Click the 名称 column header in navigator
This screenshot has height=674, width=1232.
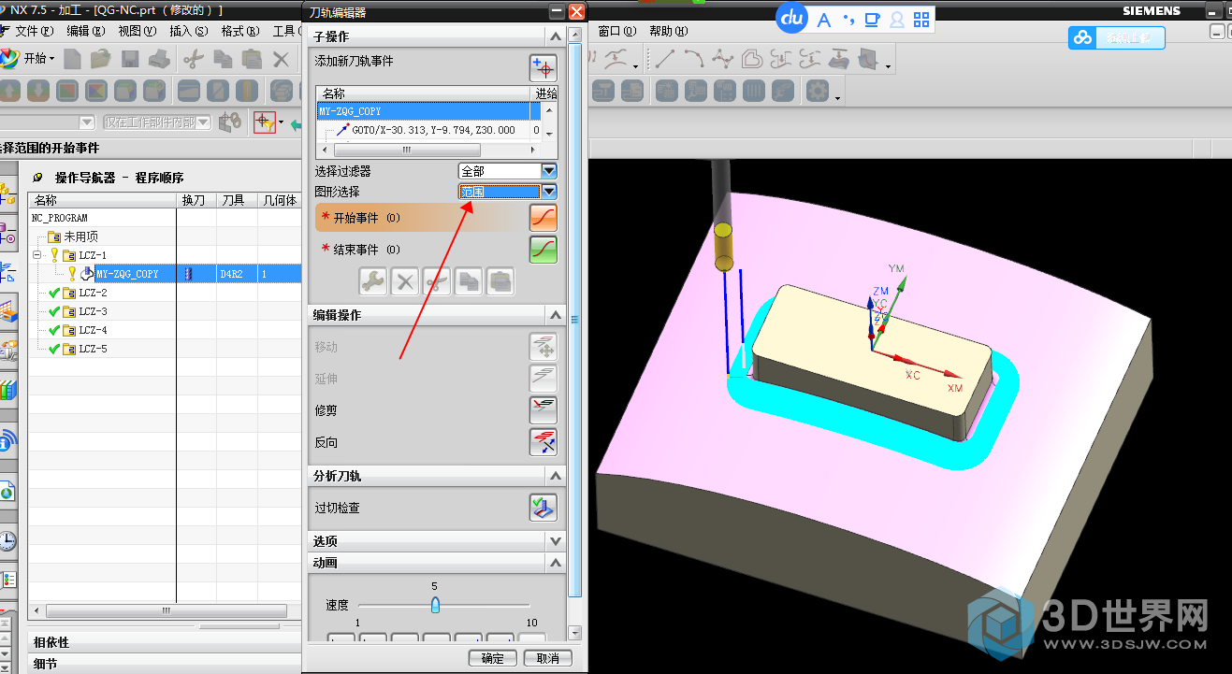coord(103,200)
